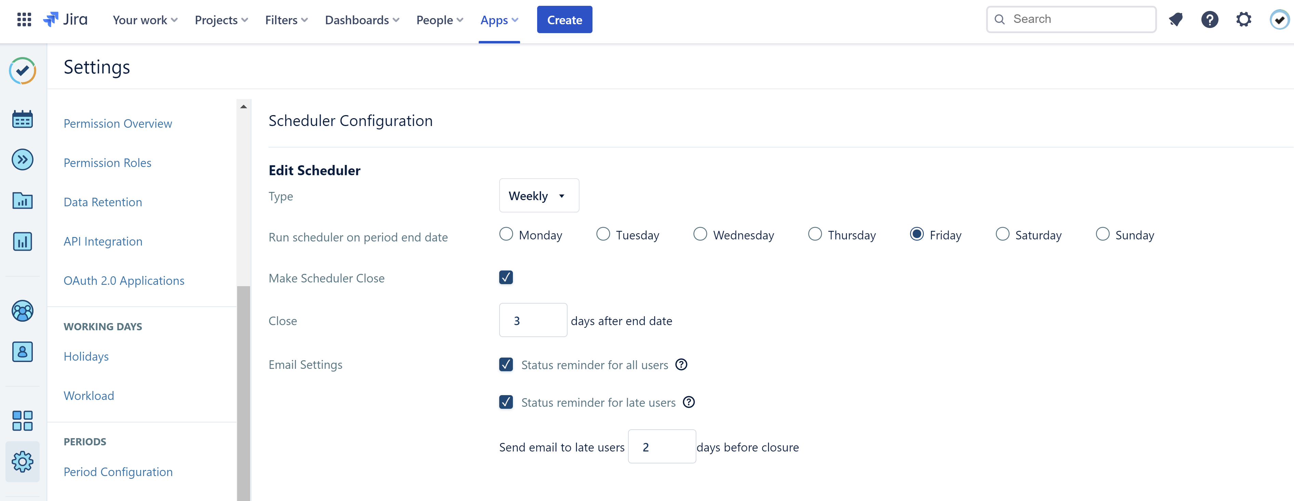Open the calendar icon in the sidebar
The width and height of the screenshot is (1294, 501).
click(22, 119)
